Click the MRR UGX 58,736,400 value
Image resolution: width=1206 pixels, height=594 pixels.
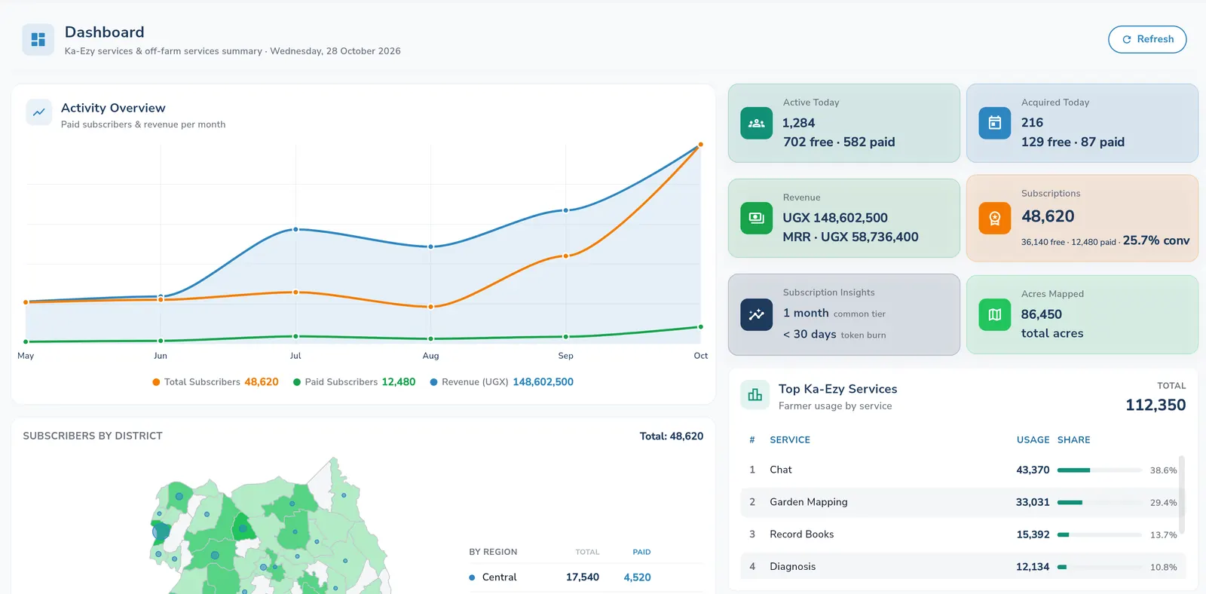pos(850,237)
